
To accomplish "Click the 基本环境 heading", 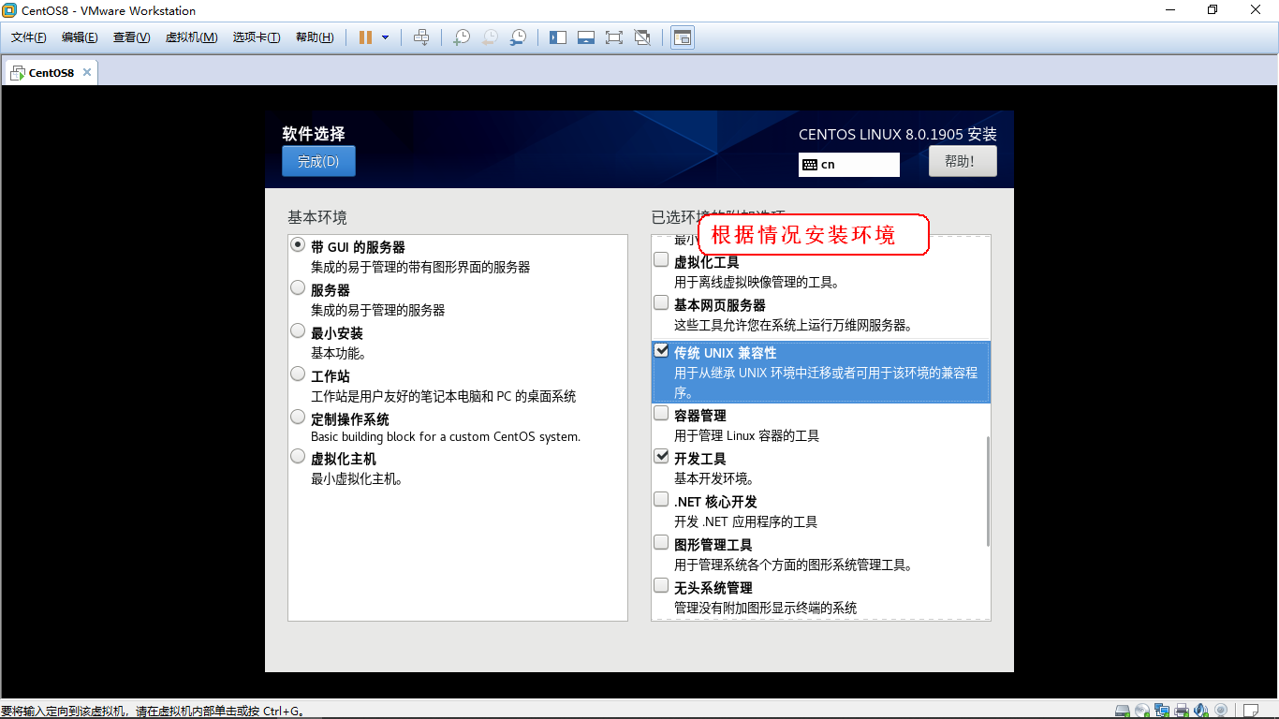I will coord(317,217).
